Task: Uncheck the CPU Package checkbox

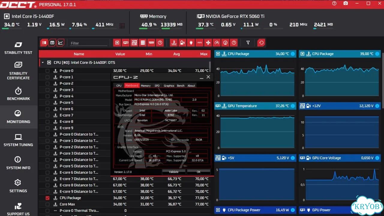Action: click(x=47, y=198)
